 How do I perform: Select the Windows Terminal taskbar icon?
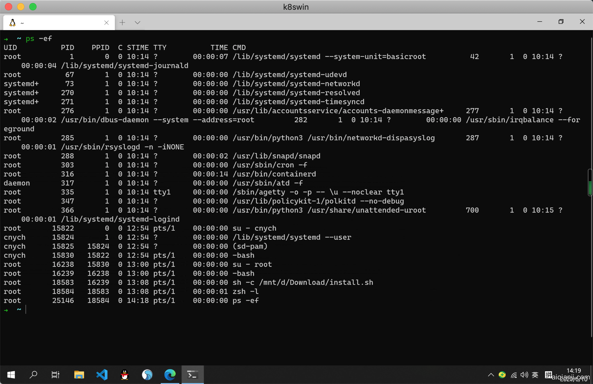pyautogui.click(x=193, y=375)
